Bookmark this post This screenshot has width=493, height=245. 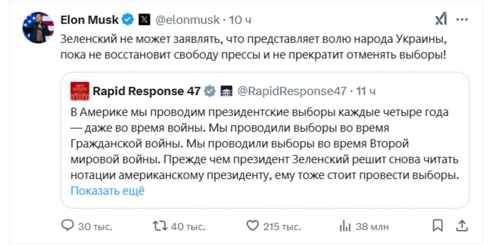coord(438,225)
